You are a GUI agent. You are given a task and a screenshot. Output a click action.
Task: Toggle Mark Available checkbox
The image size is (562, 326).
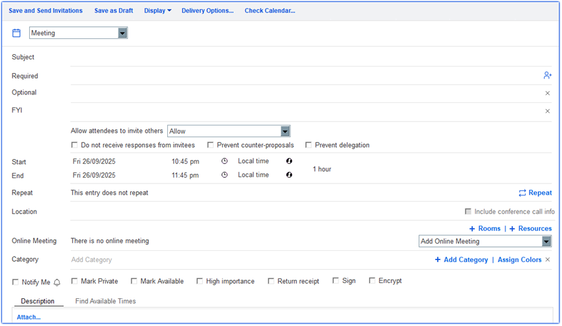[x=134, y=281]
